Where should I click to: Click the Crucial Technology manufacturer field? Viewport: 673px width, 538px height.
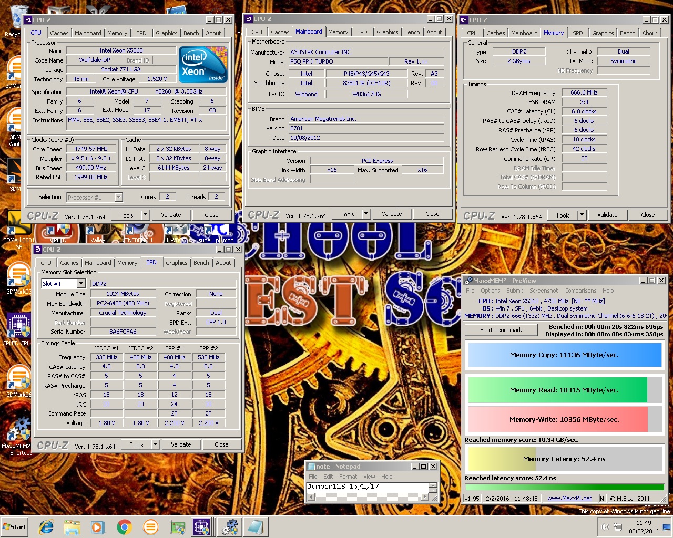click(x=123, y=313)
